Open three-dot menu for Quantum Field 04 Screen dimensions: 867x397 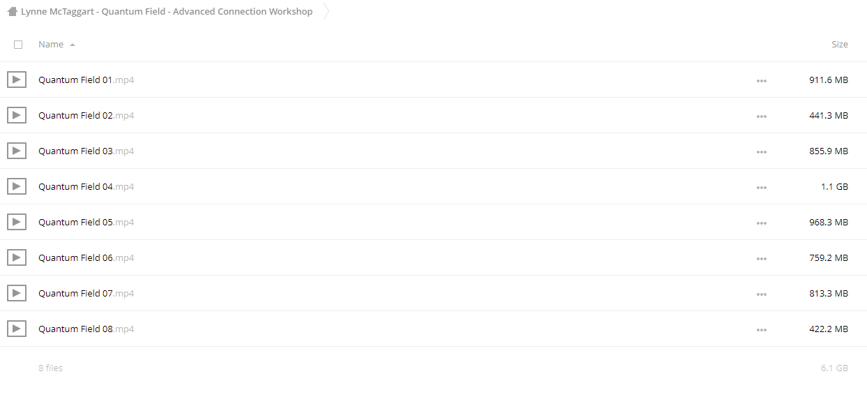pos(761,188)
